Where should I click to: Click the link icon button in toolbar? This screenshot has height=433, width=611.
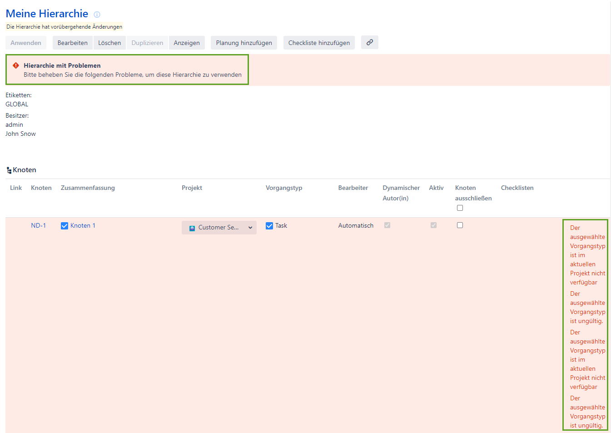(x=370, y=42)
